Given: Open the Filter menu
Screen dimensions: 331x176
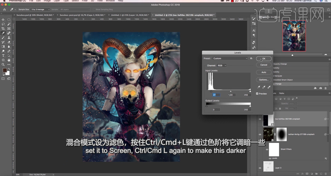Looking at the screenshot, I should (x=85, y=1).
